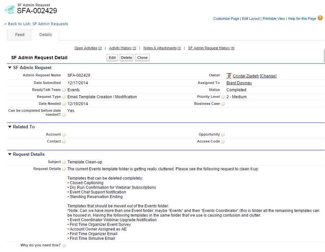Switch to the Feed tab
The height and width of the screenshot is (252, 325).
[20, 35]
